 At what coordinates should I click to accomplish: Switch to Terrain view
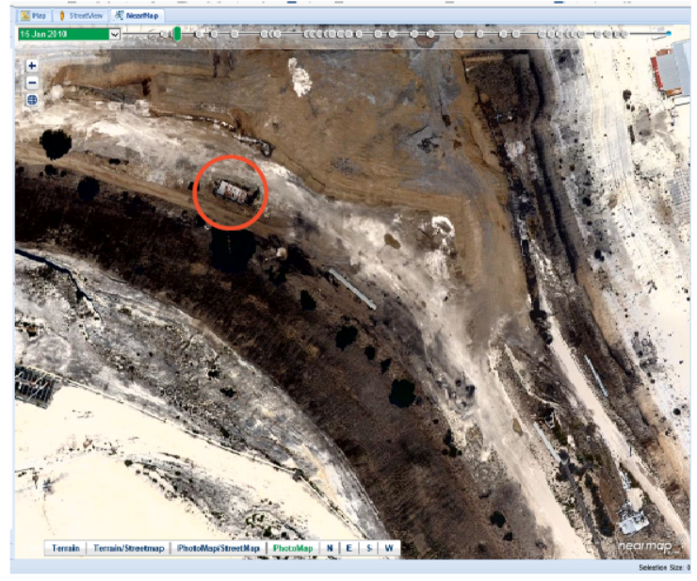tap(65, 548)
